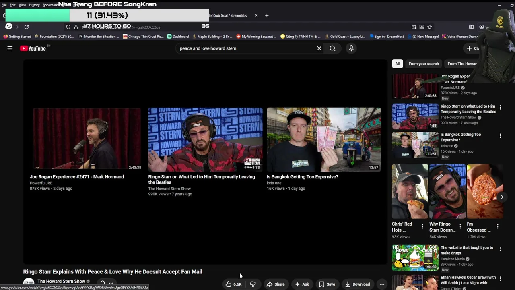Advance the Shorts shelf with the right arrow
The height and width of the screenshot is (290, 515).
pyautogui.click(x=502, y=197)
